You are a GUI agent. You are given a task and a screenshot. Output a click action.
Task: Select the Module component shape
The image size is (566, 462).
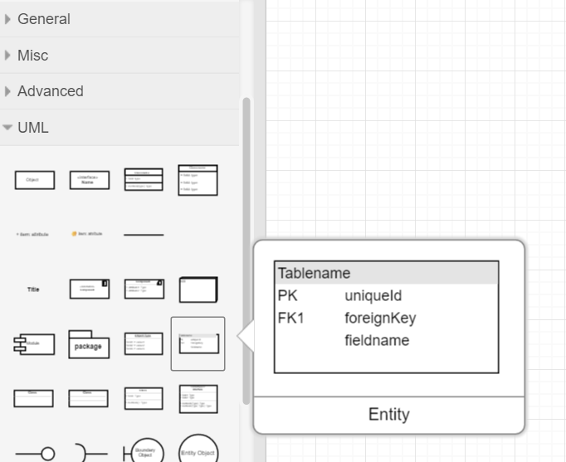tap(34, 344)
